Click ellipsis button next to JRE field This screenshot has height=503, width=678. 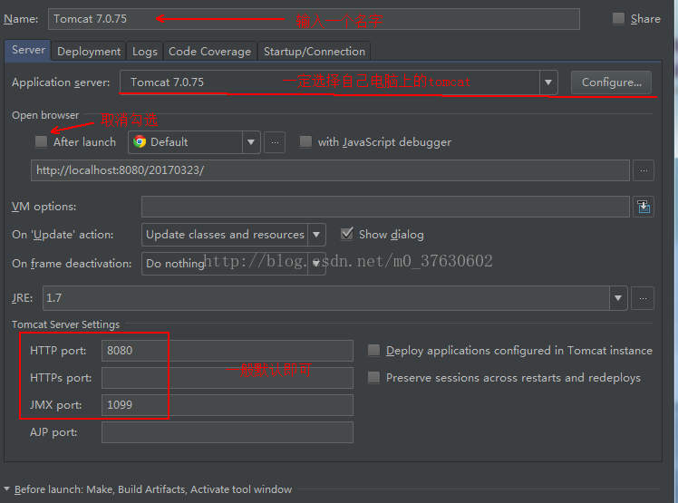tap(643, 298)
